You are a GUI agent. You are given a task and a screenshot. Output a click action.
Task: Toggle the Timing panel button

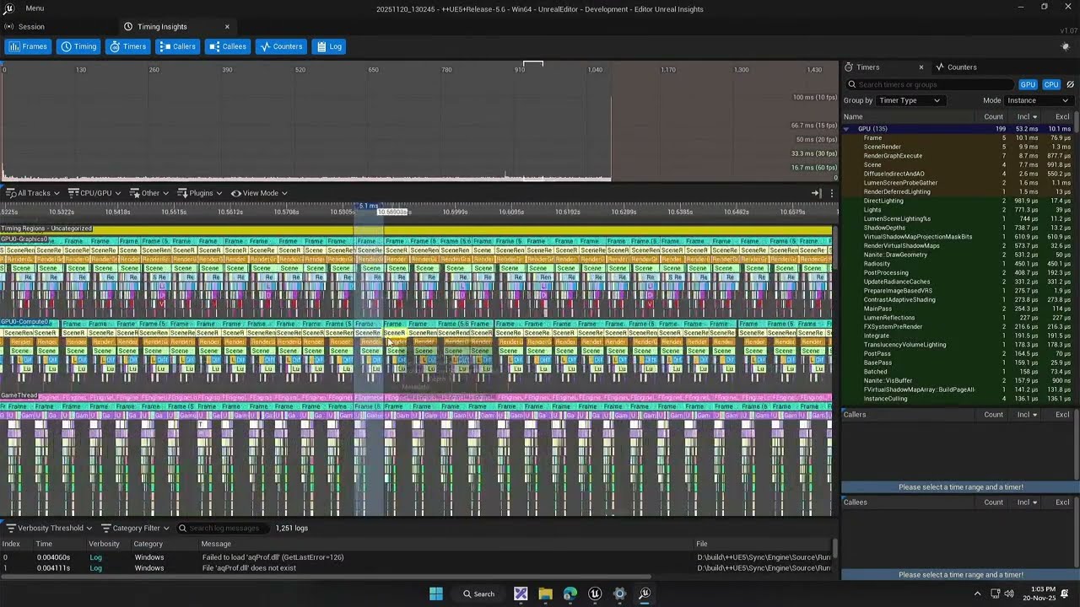coord(78,46)
